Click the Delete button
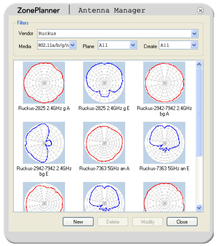Viewport: 217px width, 246px height. pos(113,222)
